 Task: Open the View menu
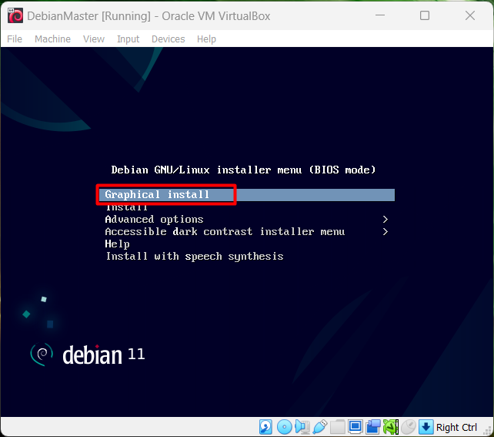(94, 39)
